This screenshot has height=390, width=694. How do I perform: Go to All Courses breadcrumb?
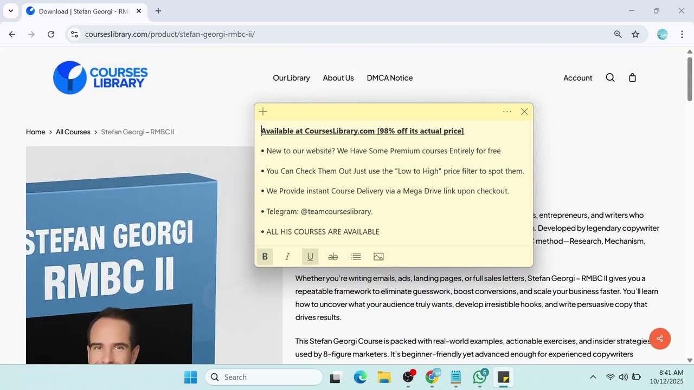click(73, 132)
